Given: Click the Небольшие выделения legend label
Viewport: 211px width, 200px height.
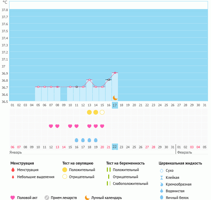Looking at the screenshot, I should (x=36, y=177).
